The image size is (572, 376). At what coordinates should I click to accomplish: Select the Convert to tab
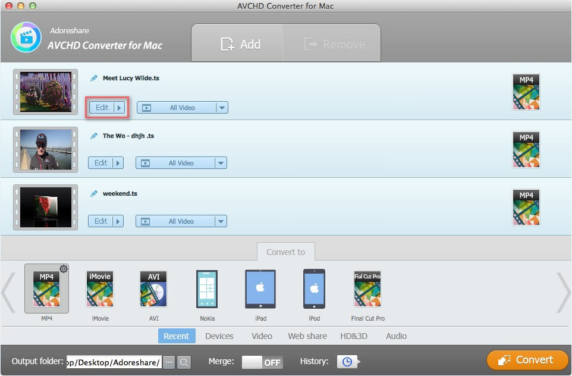(285, 252)
